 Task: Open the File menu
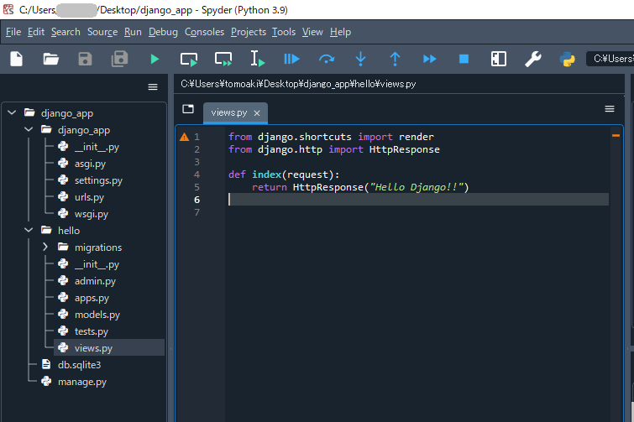(13, 32)
